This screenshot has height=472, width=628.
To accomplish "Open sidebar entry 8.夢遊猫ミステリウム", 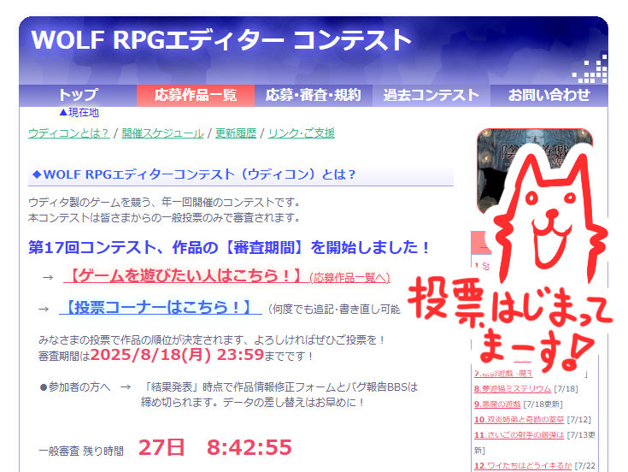I will click(513, 389).
